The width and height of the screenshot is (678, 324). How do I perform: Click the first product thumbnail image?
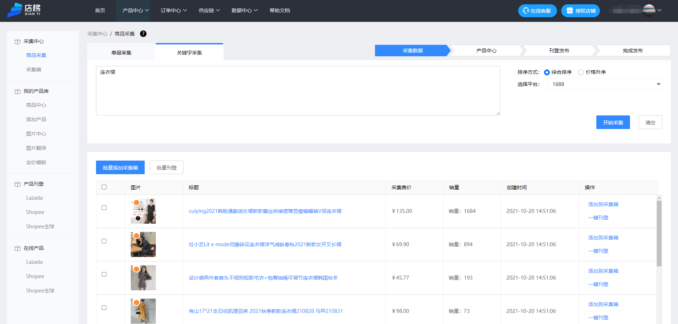point(143,211)
